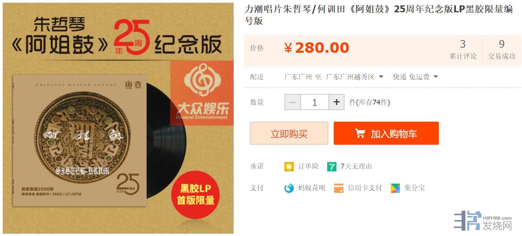Viewport: 522px width, 236px height.
Task: Click the 大众娱乐 General Entertainment logo
Action: 202,93
